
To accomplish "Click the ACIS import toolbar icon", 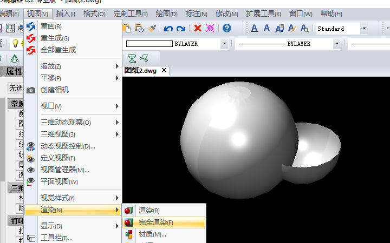I will click(x=10, y=28).
